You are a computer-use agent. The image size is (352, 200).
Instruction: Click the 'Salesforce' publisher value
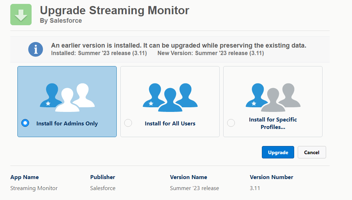coord(103,188)
